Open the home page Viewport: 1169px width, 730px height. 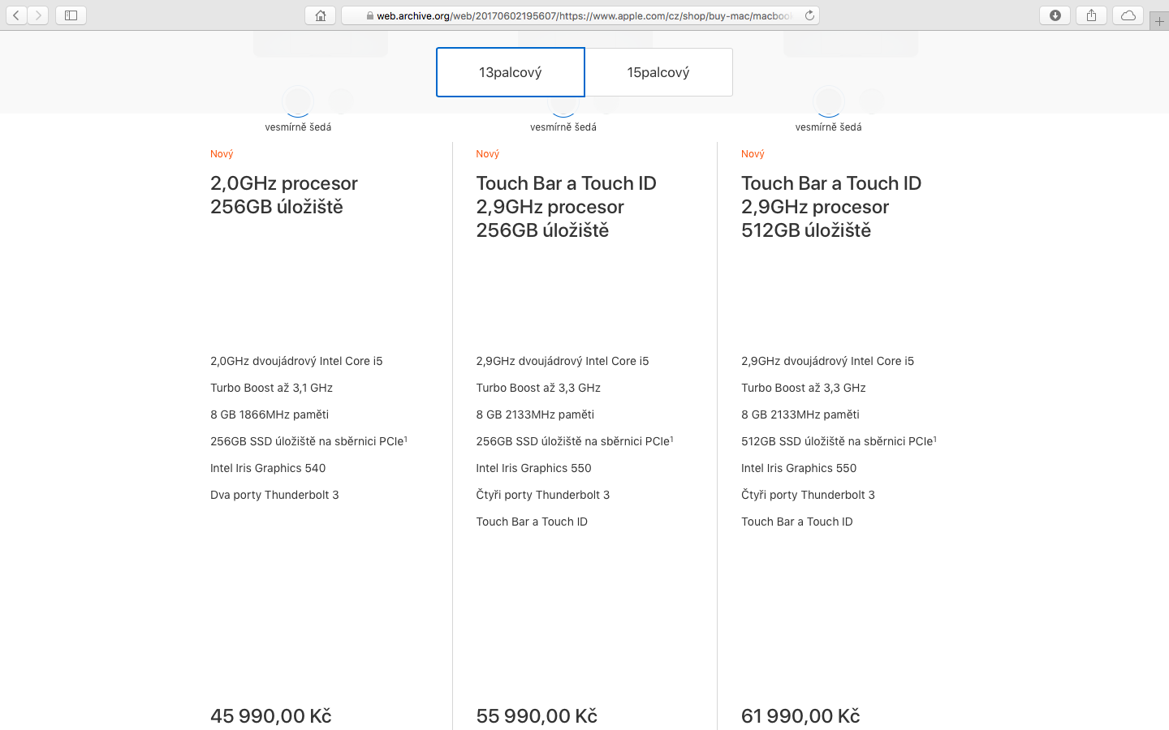pyautogui.click(x=321, y=15)
